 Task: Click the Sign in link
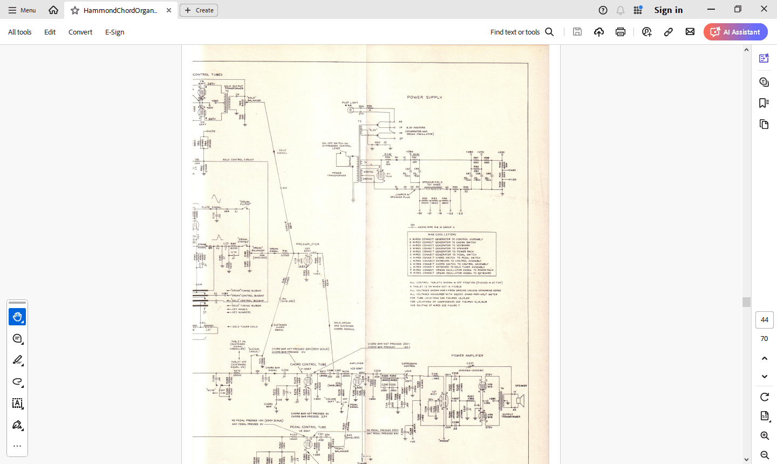coord(669,10)
